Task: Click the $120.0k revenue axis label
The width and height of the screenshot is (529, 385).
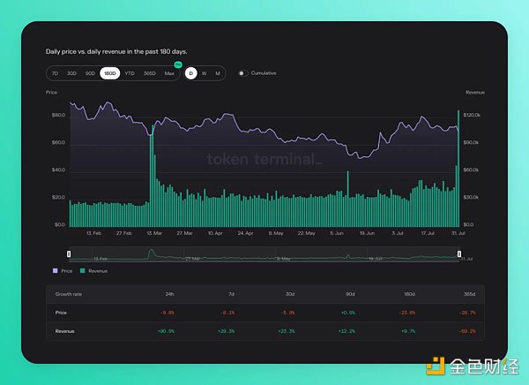Action: tap(472, 115)
